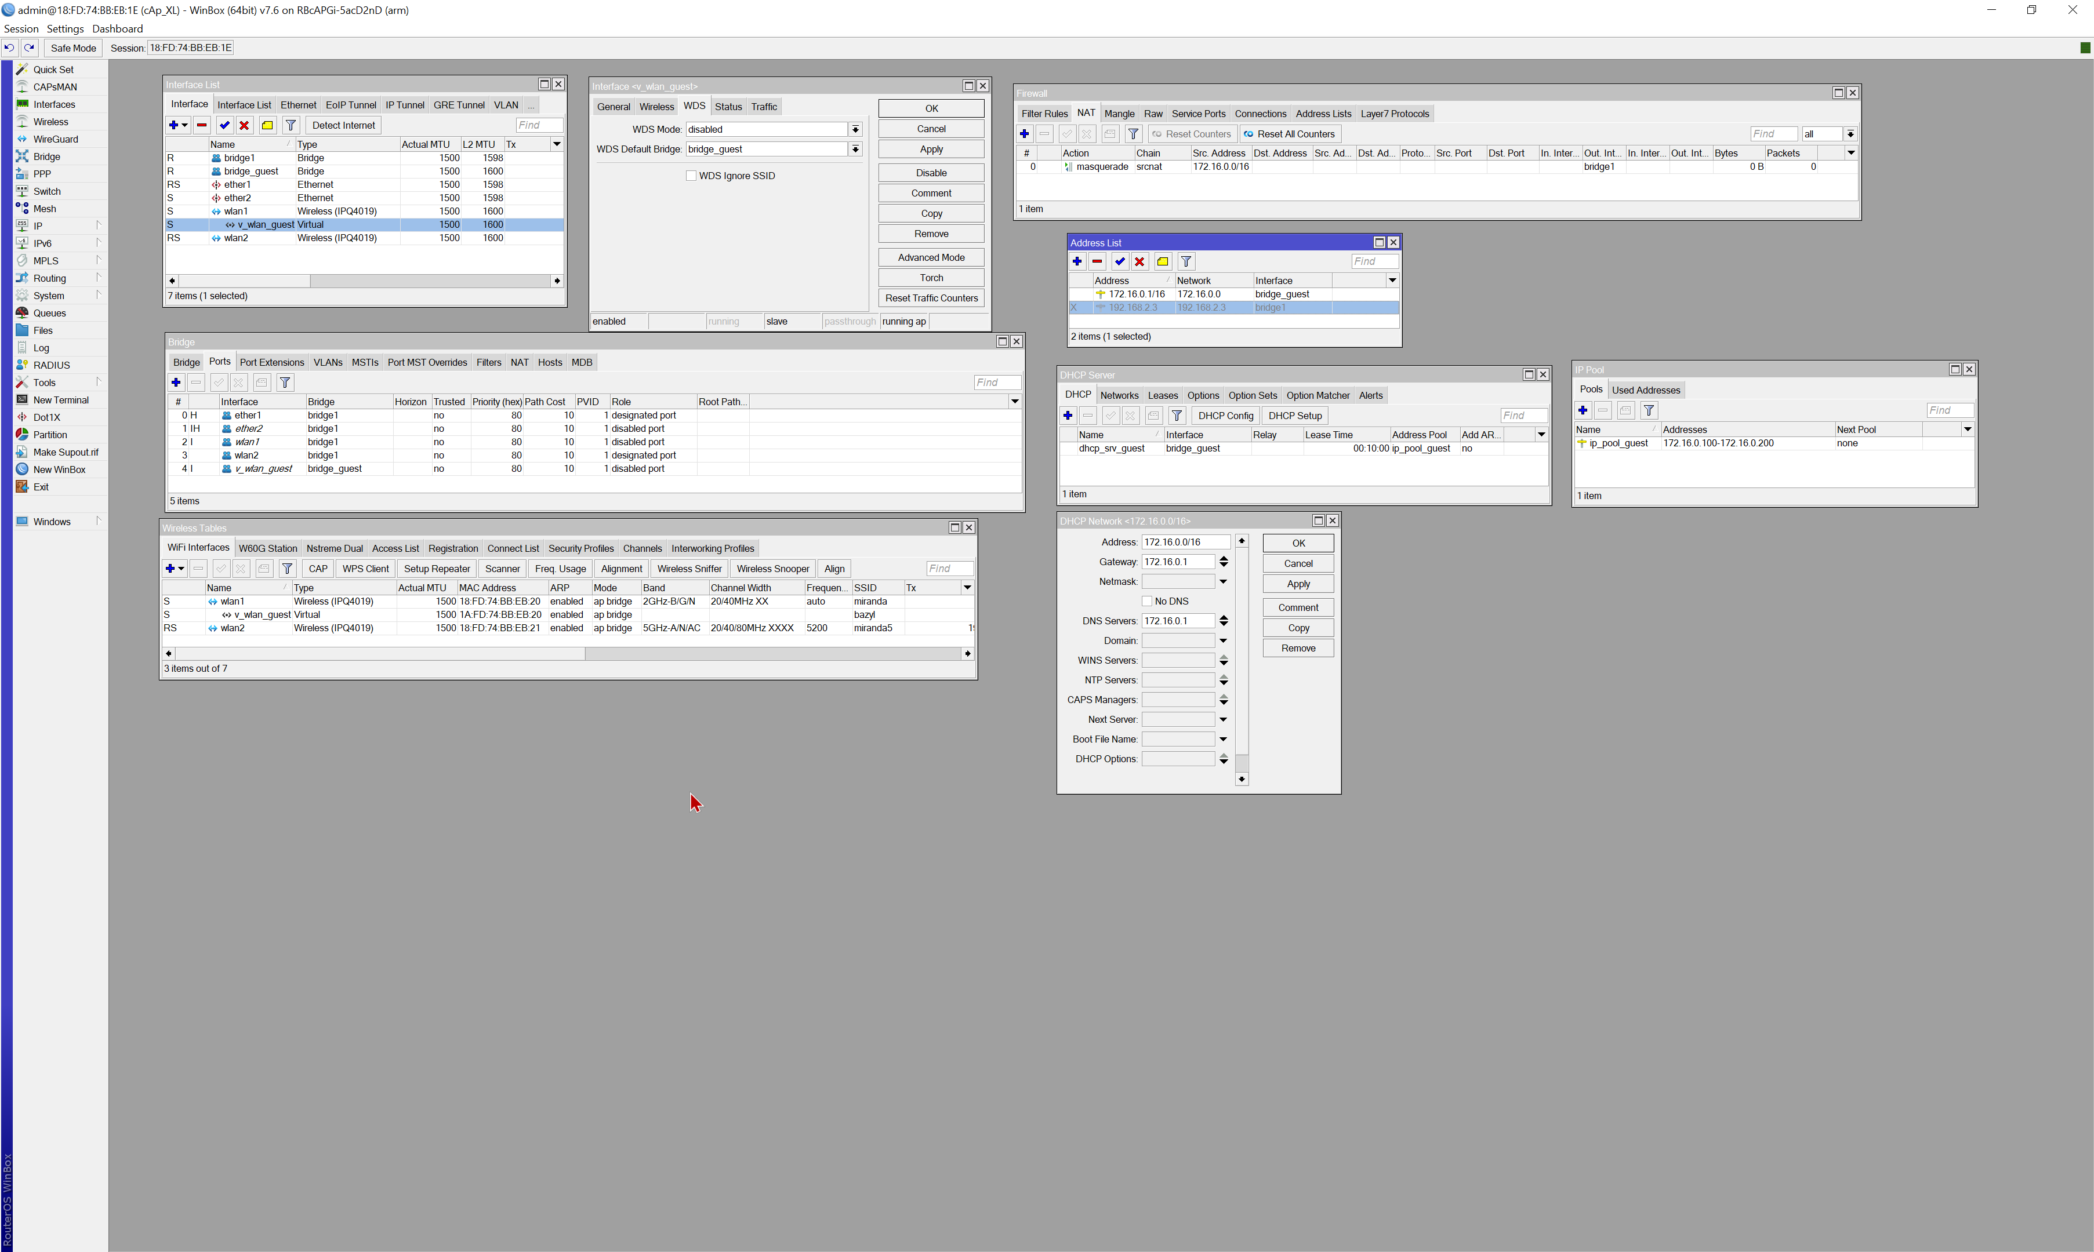Enable the No DNS checkbox in DHCP Network
Image resolution: width=2094 pixels, height=1252 pixels.
coord(1147,600)
